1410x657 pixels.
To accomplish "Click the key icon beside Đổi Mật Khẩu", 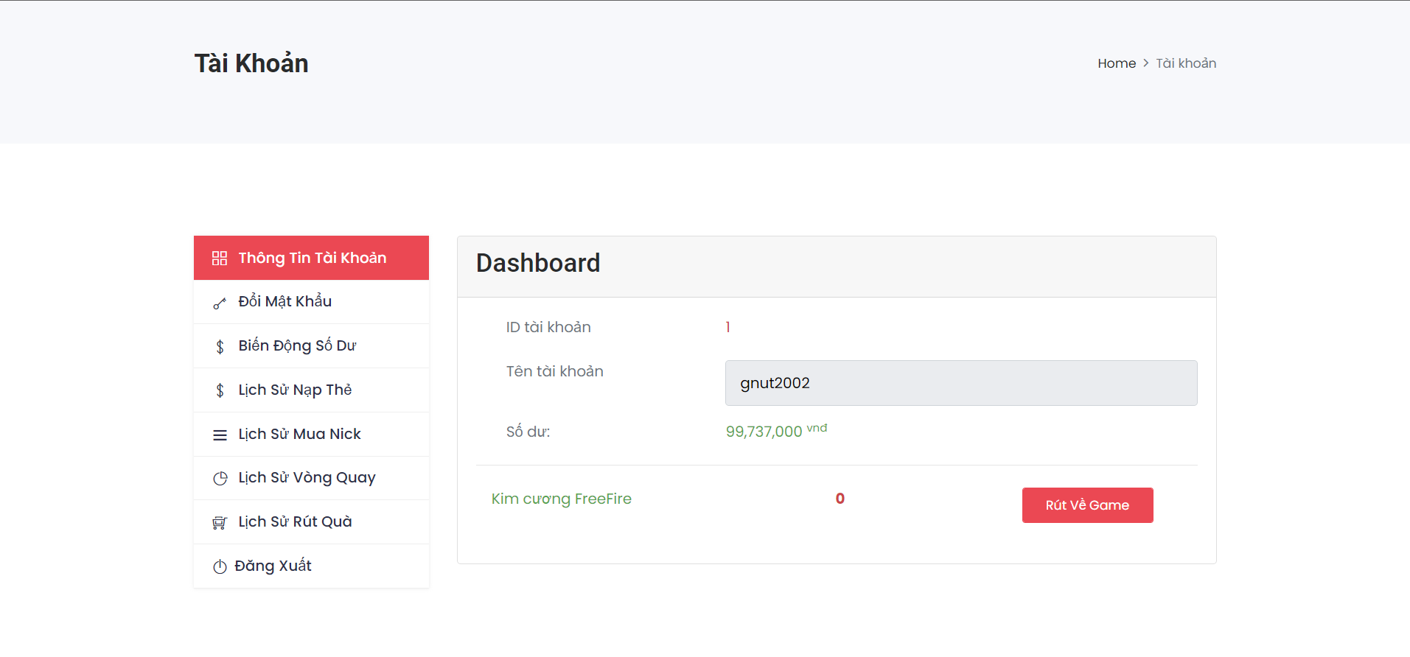I will [220, 303].
